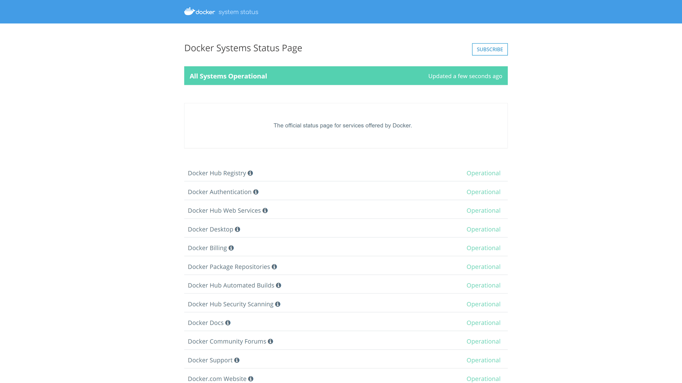Viewport: 682px width, 383px height.
Task: Click the info icon beside Docker Desktop
Action: pos(237,229)
